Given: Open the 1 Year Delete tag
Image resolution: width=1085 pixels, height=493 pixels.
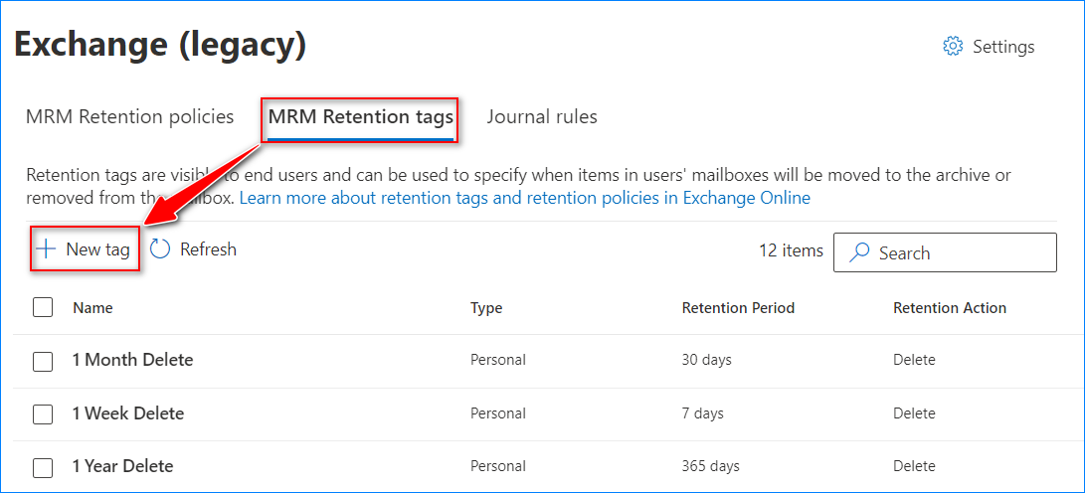Looking at the screenshot, I should (x=122, y=466).
